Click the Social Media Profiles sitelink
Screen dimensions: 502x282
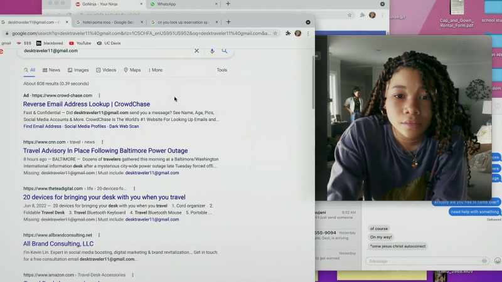click(x=85, y=127)
